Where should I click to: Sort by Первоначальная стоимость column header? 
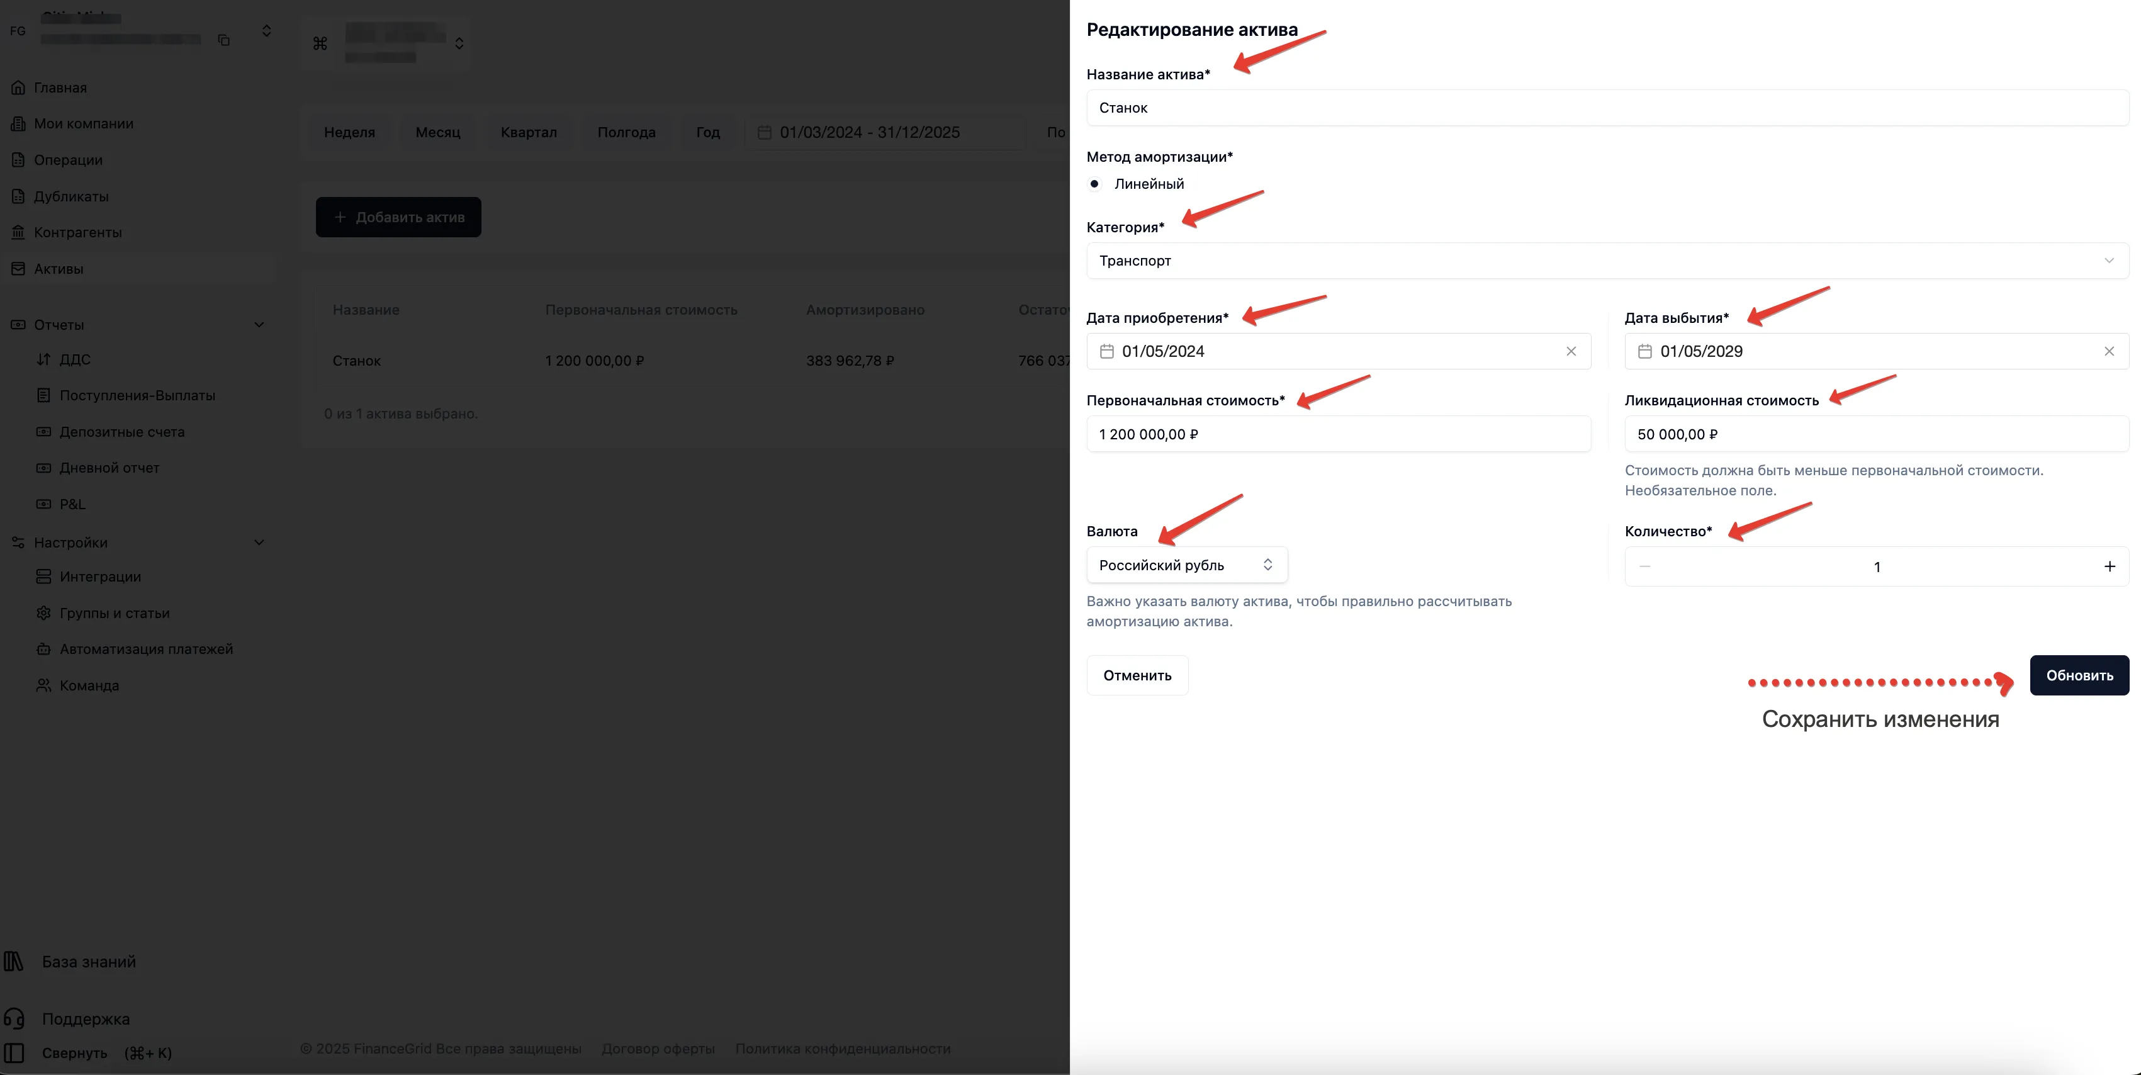tap(641, 309)
